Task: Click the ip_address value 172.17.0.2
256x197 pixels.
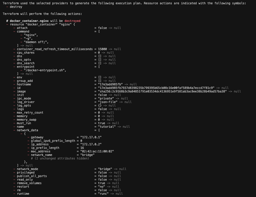Action: coord(91,144)
